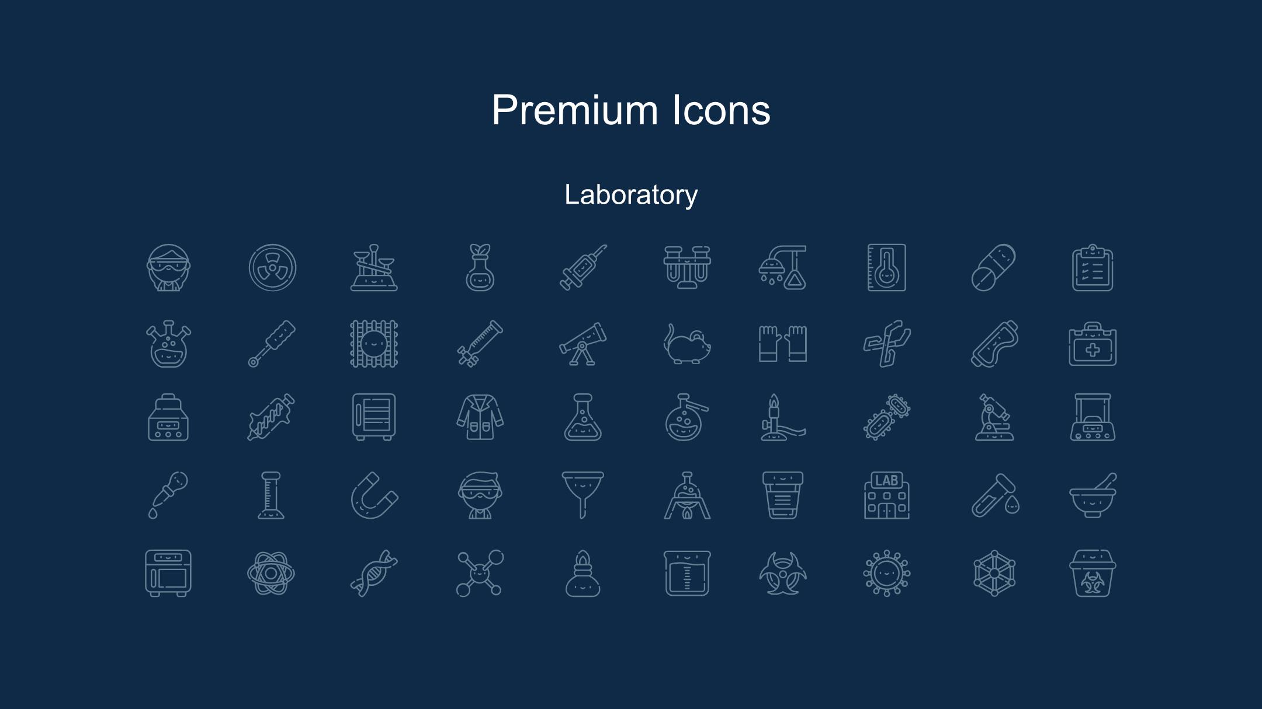Screen dimensions: 1262x709
Task: Click the horseshoe magnet icon
Action: pyautogui.click(x=375, y=495)
